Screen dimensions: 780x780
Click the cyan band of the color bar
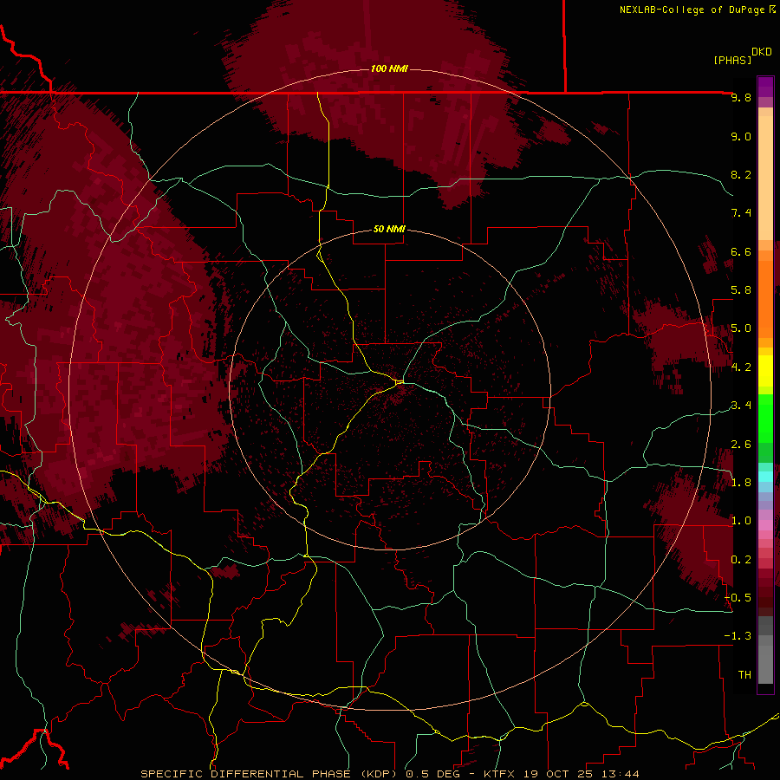coord(765,477)
